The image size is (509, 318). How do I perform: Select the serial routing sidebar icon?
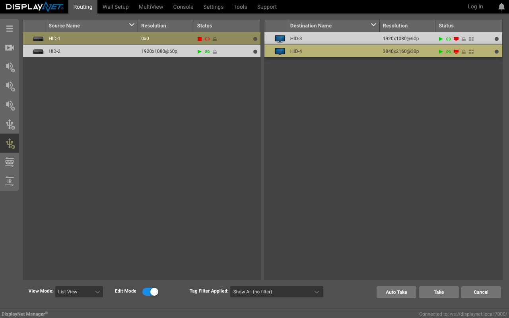(10, 162)
